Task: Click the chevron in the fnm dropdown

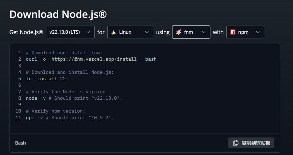Action: 204,32
